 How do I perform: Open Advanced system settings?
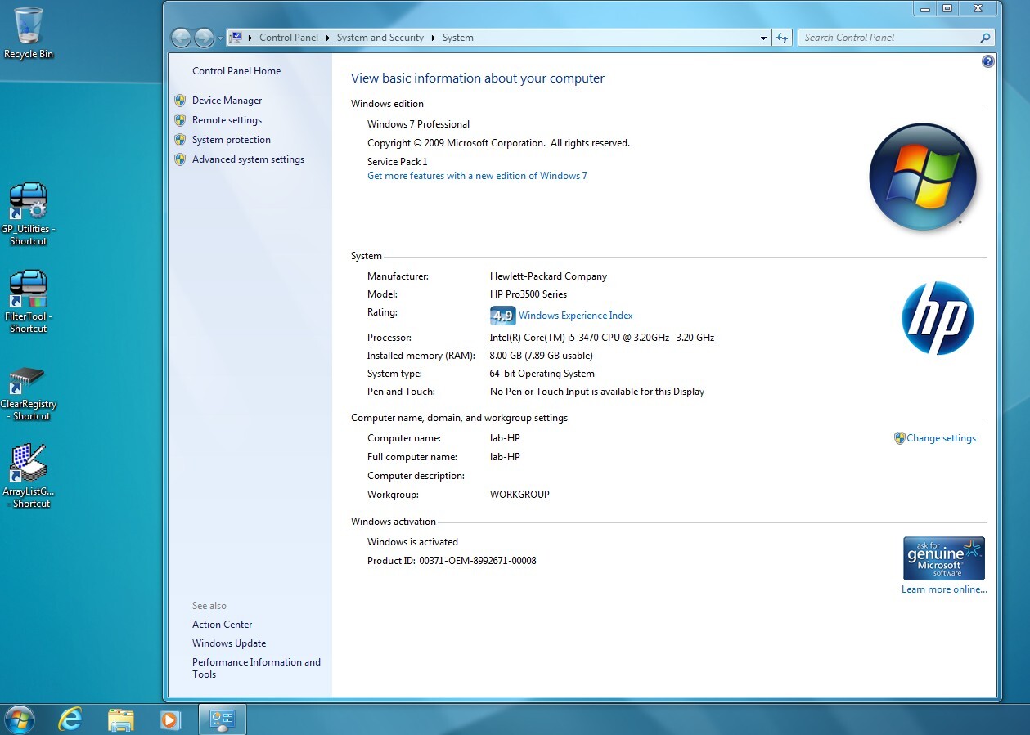(x=248, y=159)
